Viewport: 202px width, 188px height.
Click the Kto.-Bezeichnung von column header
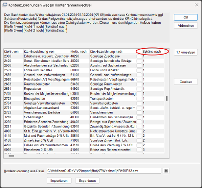coord(46,52)
